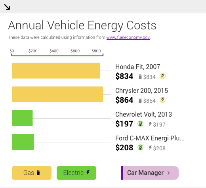Image resolution: width=206 pixels, height=188 pixels.
Task: Click the lightning bolt icon beside Ford $208
Action: click(150, 148)
